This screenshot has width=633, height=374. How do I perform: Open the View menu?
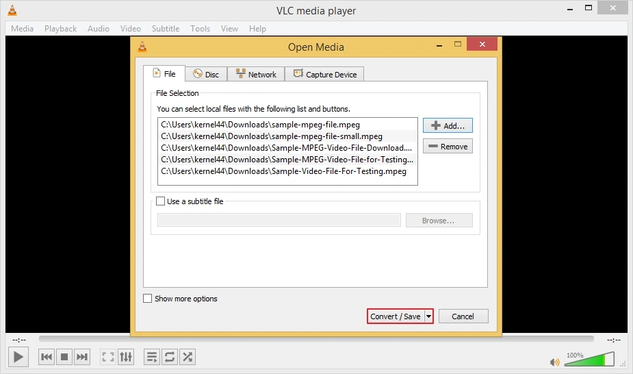[229, 29]
